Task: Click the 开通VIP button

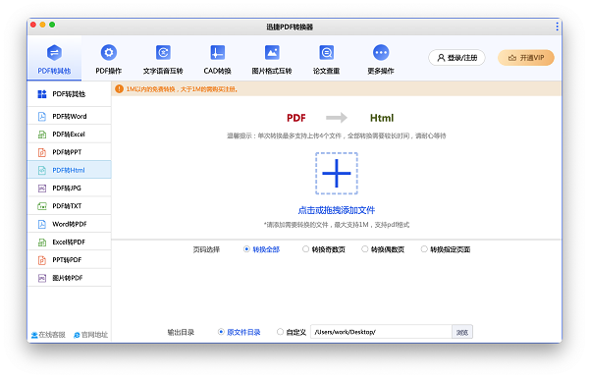Action: point(526,58)
